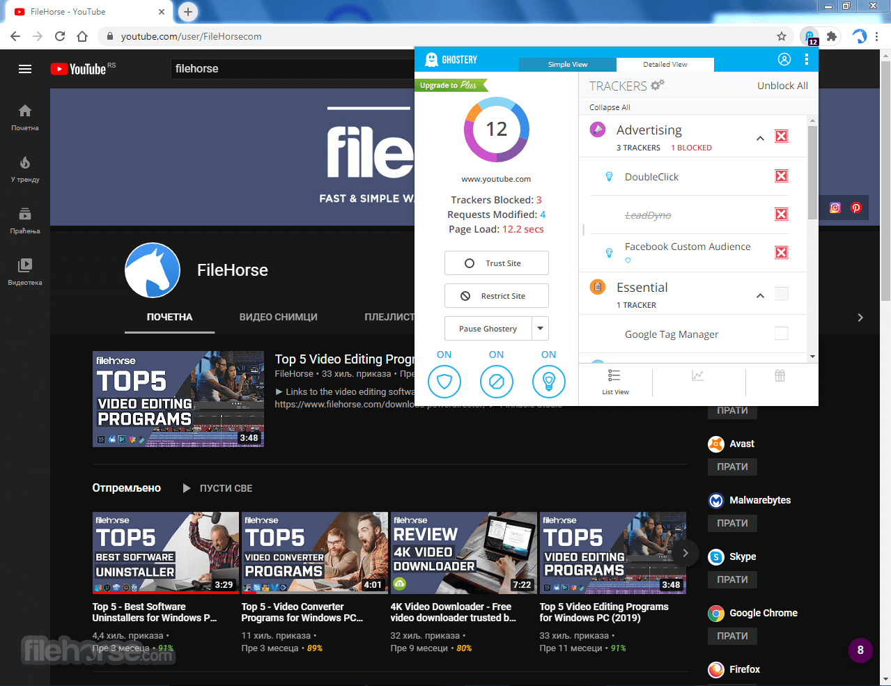Toggle Ghostery smart blocking lightbulb icon

tap(549, 382)
